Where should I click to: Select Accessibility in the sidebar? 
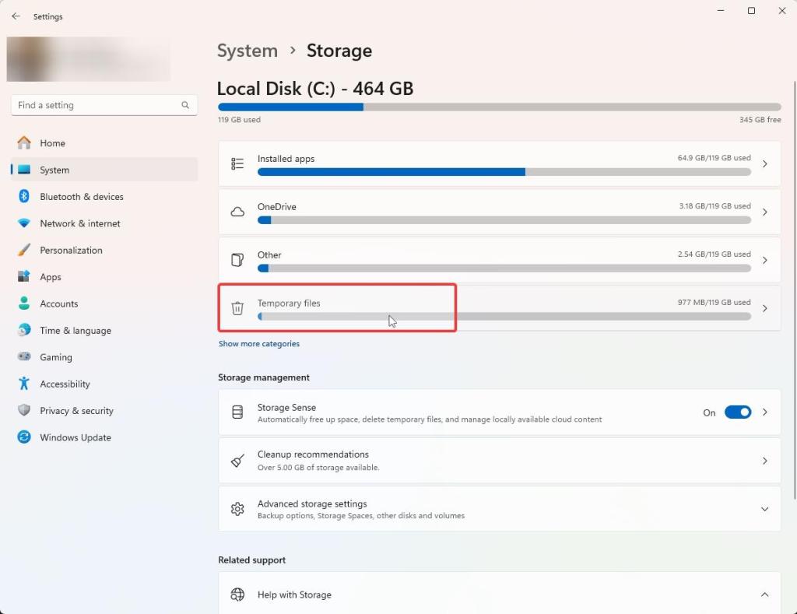65,384
